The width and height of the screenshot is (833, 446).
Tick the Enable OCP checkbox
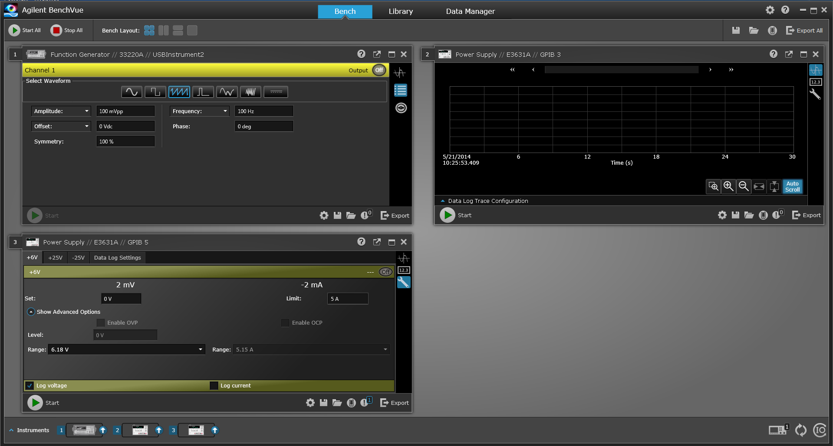tap(285, 322)
